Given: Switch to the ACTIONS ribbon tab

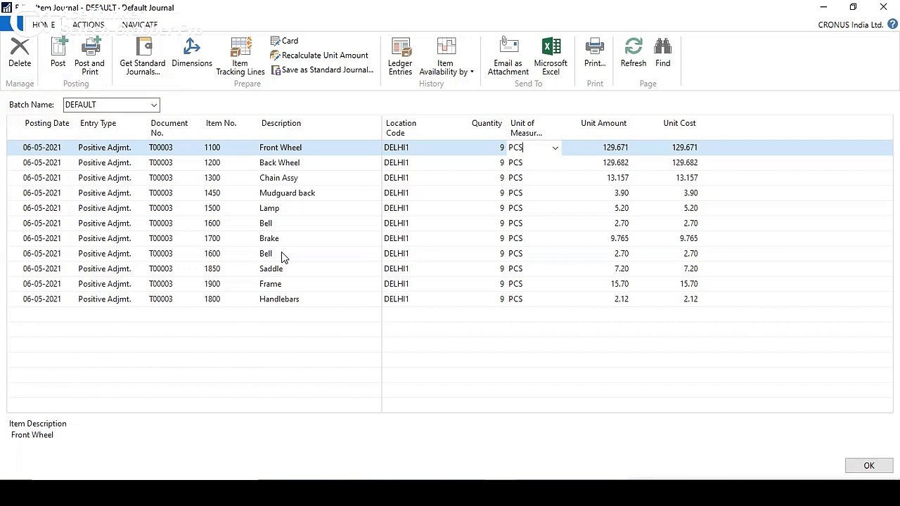Looking at the screenshot, I should pyautogui.click(x=89, y=25).
